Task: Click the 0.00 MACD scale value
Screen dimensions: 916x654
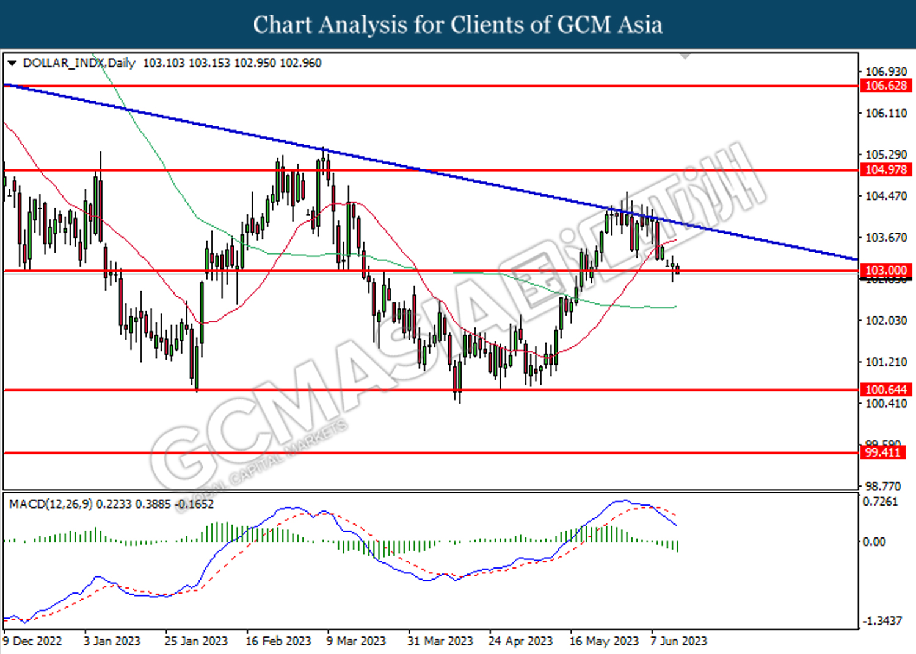Action: [874, 542]
